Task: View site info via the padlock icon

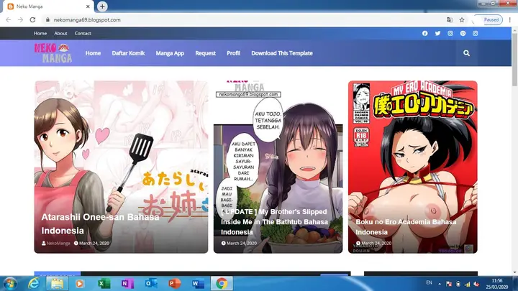Action: pos(48,20)
